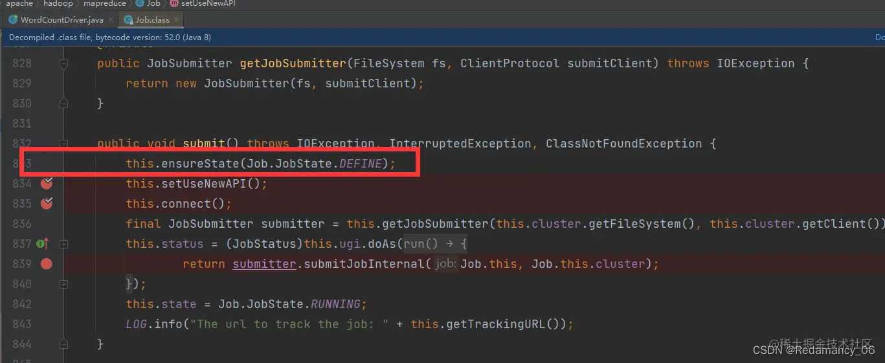
Task: Click the DEFINE constant
Action: click(361, 164)
